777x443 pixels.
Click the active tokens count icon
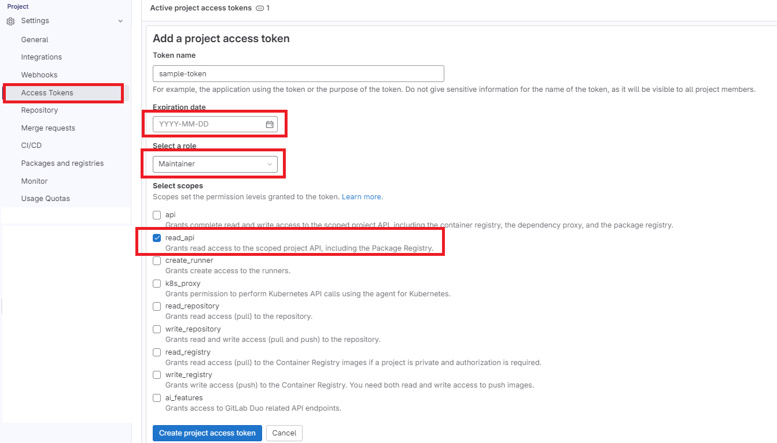(x=260, y=8)
